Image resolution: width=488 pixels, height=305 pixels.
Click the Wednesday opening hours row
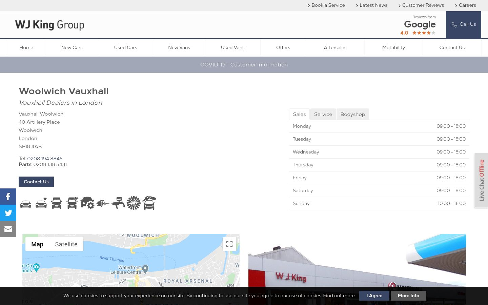coord(379,152)
